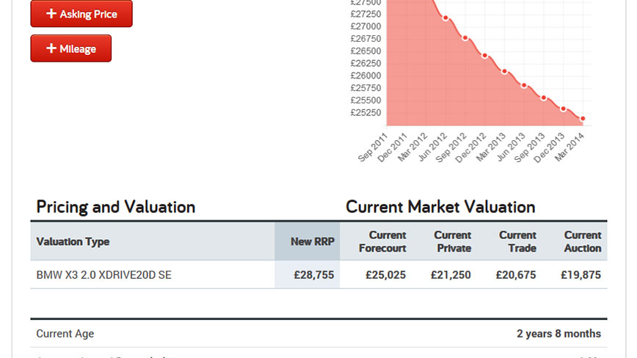Click the Mar 2012 x-axis label
This screenshot has width=637, height=358.
pos(412,147)
